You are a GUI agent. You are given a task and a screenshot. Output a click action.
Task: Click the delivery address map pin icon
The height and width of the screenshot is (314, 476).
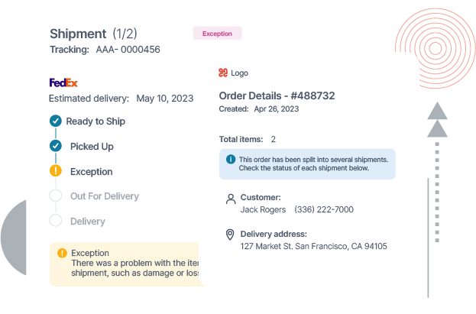click(230, 235)
